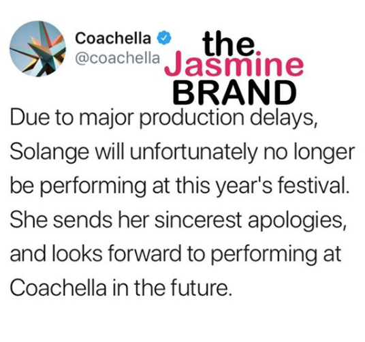Select the word 'unfortunately' in the tweet
This screenshot has height=342, width=365.
coord(193,153)
